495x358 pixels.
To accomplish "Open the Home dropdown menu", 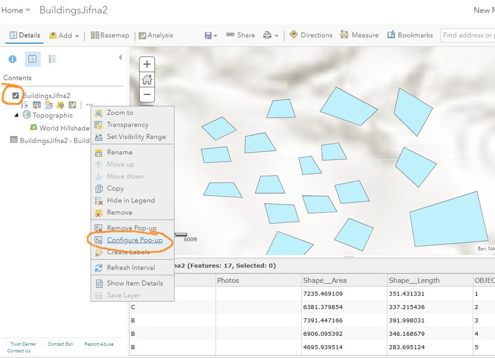I will tap(15, 10).
